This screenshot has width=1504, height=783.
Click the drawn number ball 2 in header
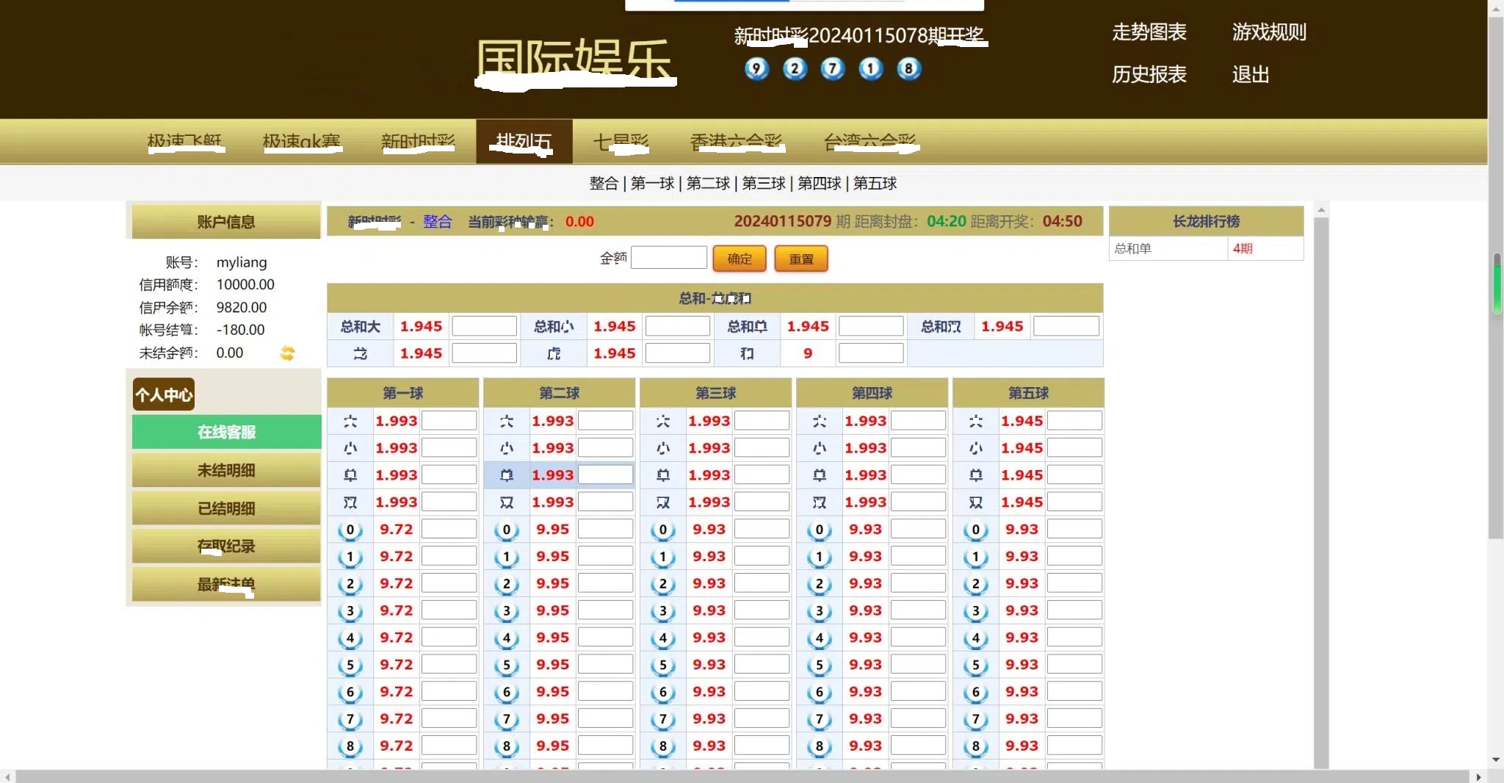[795, 69]
